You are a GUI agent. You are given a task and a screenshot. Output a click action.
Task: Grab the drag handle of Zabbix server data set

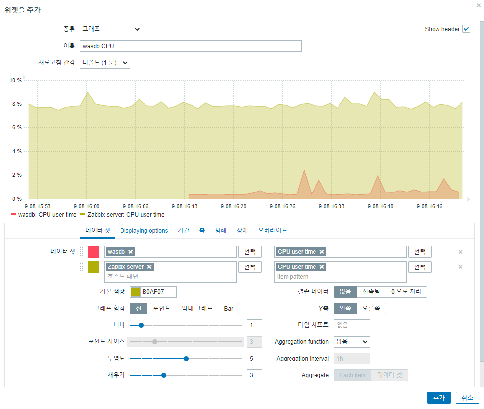[x=81, y=267]
